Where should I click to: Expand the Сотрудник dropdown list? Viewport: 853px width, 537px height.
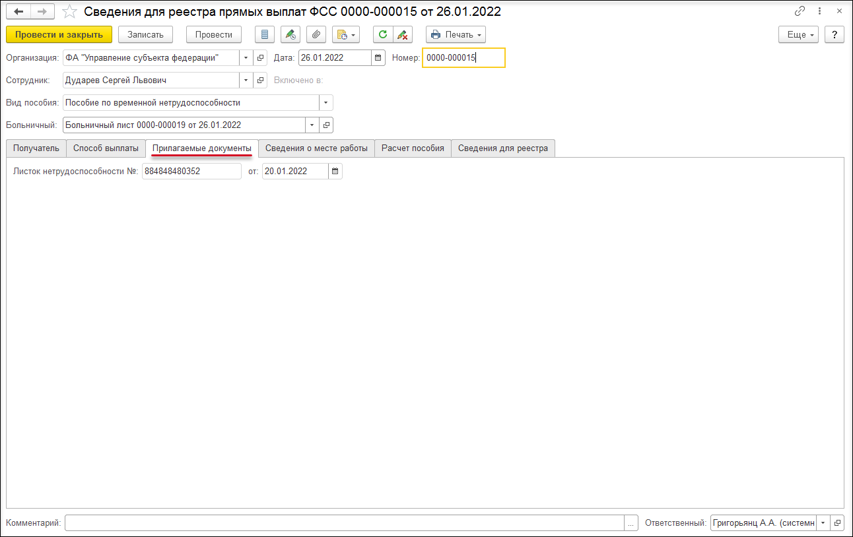(x=246, y=80)
